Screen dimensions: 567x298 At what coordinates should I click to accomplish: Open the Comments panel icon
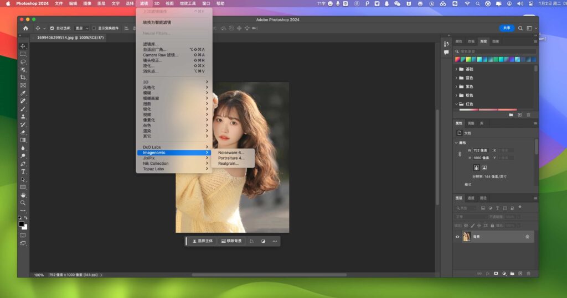(x=446, y=53)
